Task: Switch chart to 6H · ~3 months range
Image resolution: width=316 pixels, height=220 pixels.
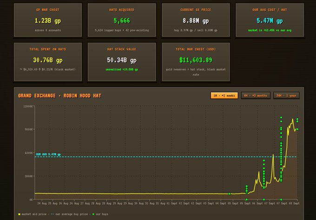Action: tap(256, 96)
